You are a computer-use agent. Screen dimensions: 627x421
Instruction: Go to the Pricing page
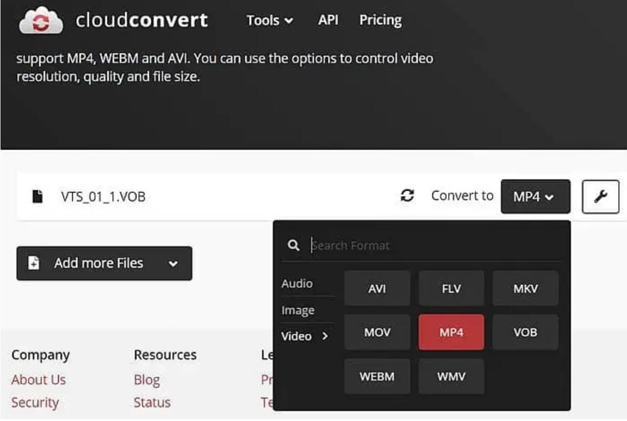coord(380,20)
